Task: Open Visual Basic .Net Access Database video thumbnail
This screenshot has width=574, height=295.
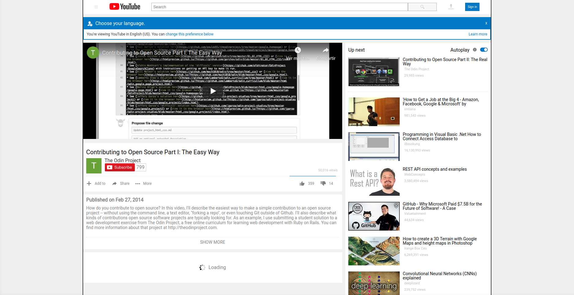Action: tap(374, 147)
